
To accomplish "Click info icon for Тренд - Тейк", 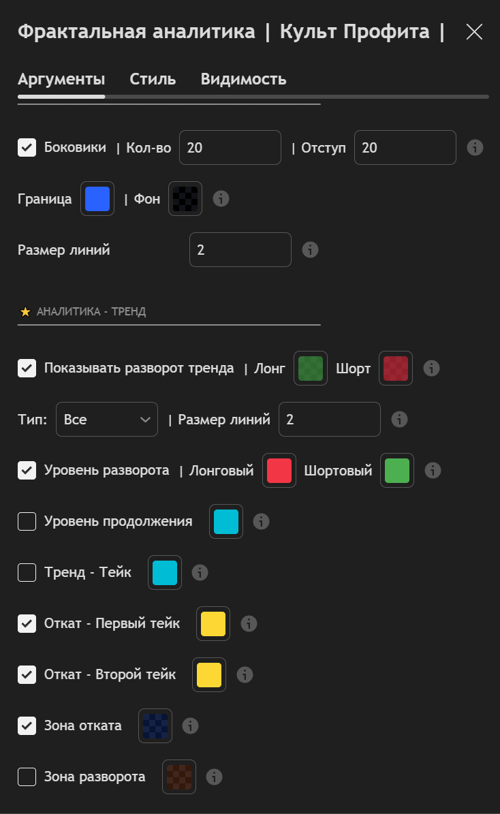I will point(200,572).
